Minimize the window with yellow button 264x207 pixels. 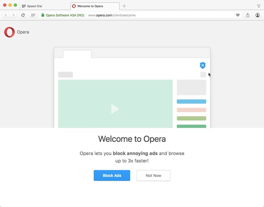[10, 5]
